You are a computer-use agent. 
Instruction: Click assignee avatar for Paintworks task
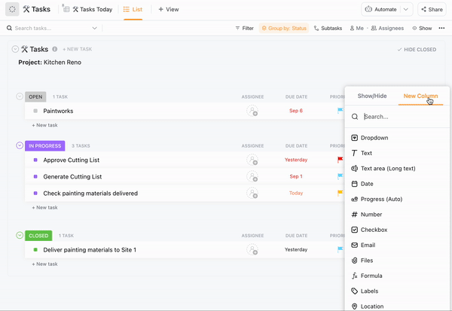(x=252, y=111)
